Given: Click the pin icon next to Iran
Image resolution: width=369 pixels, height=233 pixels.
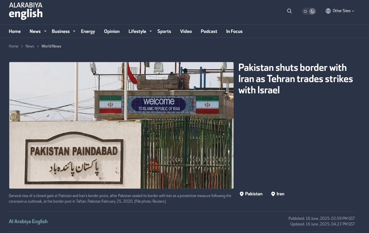Looking at the screenshot, I should 273,194.
